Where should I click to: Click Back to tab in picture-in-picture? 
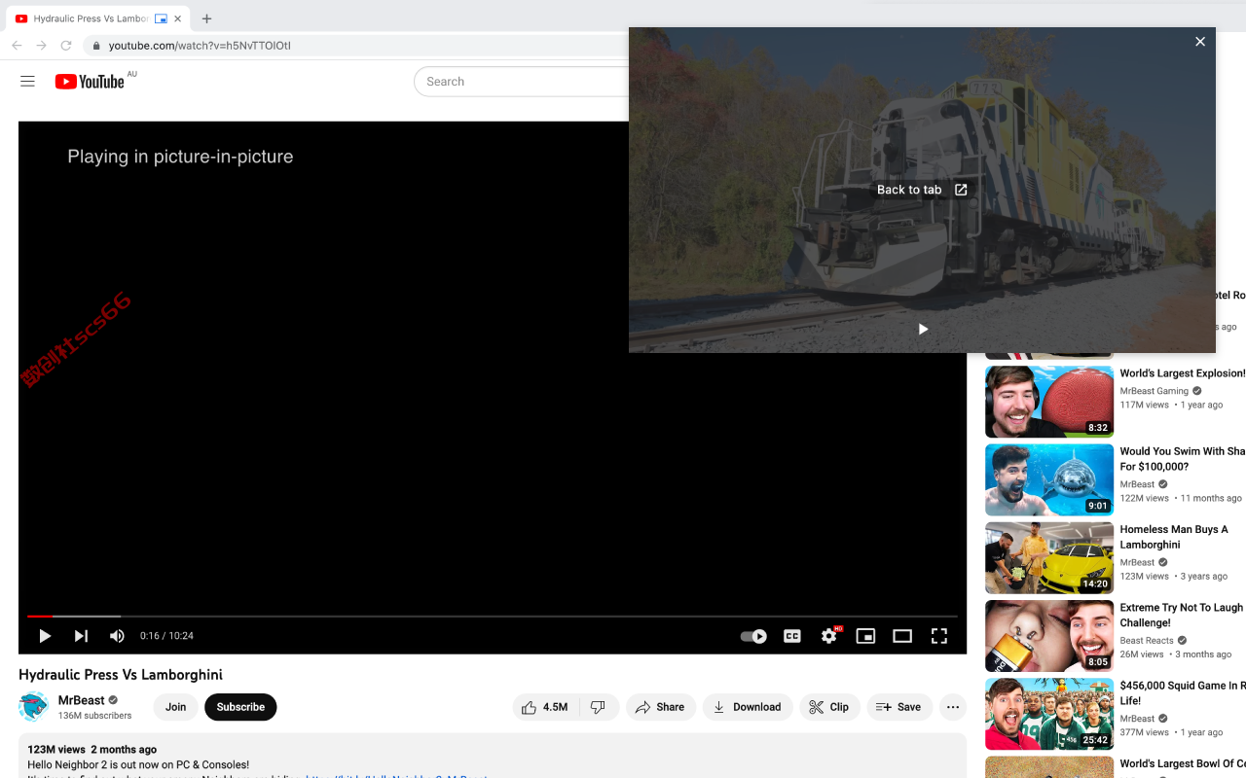click(x=922, y=190)
